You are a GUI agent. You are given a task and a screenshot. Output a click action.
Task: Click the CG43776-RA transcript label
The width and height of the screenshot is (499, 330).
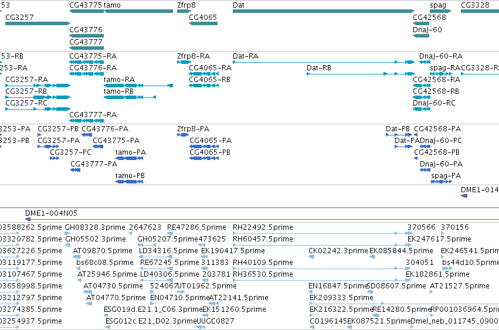93,68
